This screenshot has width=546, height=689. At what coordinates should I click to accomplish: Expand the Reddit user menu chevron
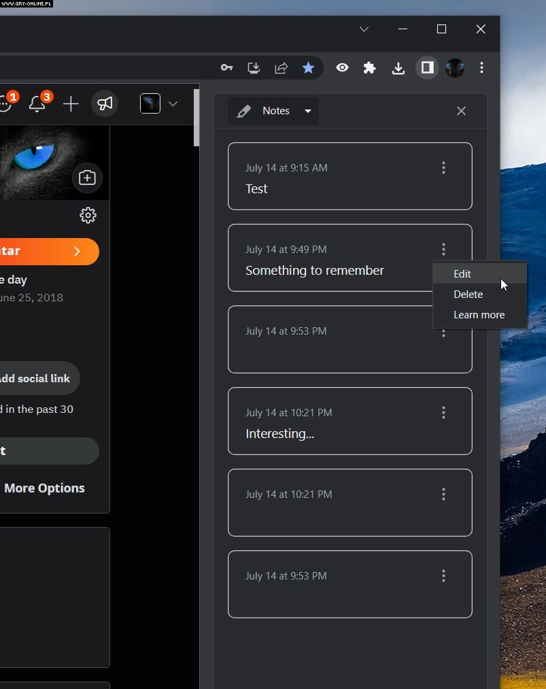[173, 103]
